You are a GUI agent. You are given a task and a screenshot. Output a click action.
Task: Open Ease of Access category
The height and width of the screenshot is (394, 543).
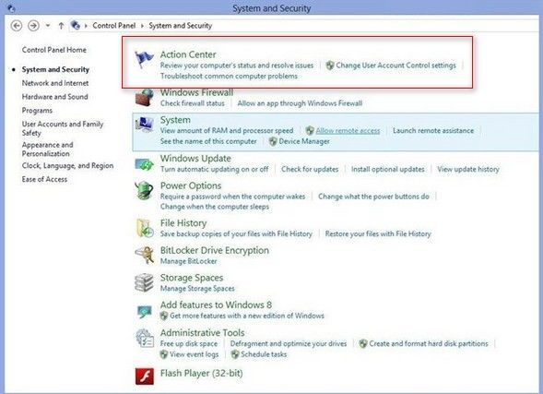44,179
